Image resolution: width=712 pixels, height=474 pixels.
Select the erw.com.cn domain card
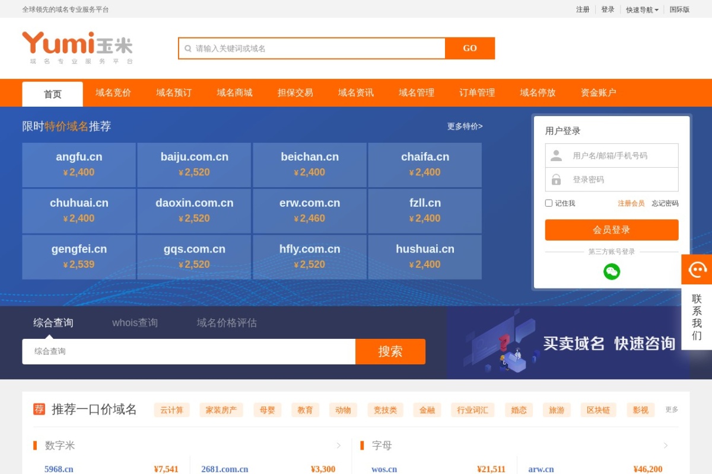click(x=310, y=211)
